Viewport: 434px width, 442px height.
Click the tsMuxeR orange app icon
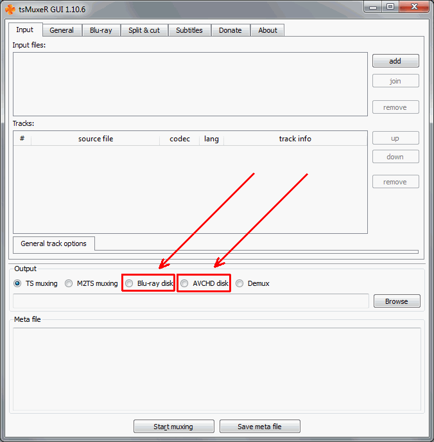pyautogui.click(x=10, y=9)
